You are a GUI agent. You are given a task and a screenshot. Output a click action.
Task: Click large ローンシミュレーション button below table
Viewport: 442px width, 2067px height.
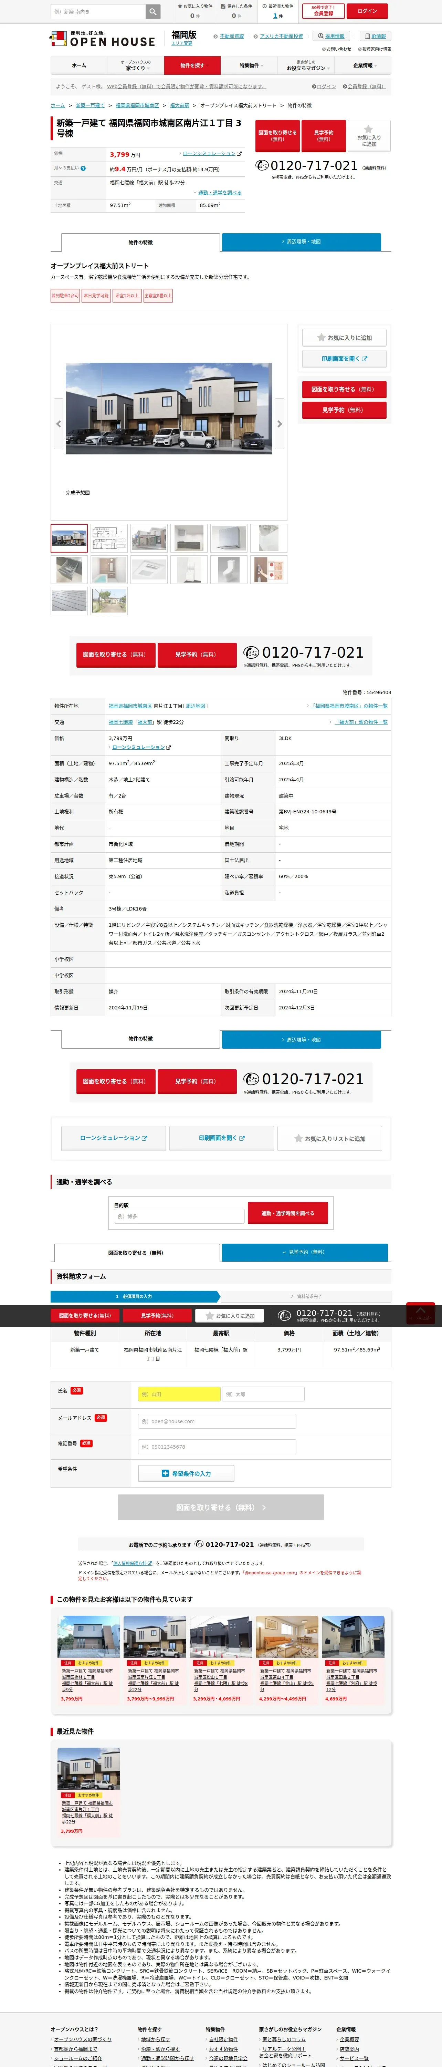tap(113, 1138)
